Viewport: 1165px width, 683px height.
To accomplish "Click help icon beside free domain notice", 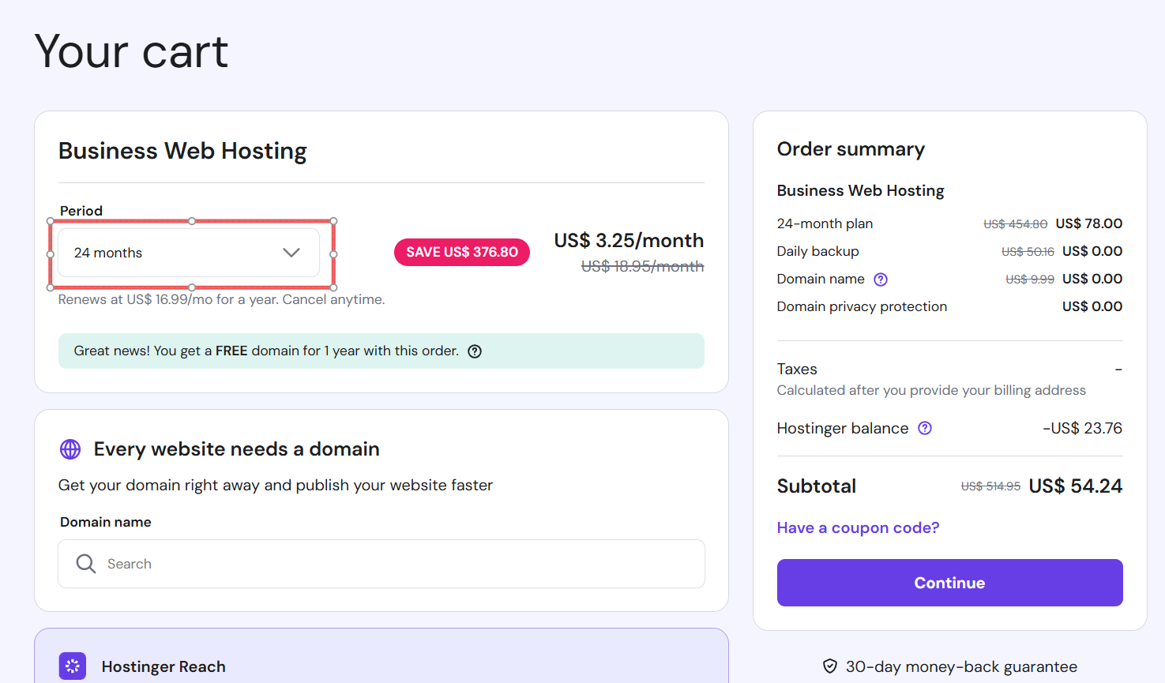I will 475,351.
